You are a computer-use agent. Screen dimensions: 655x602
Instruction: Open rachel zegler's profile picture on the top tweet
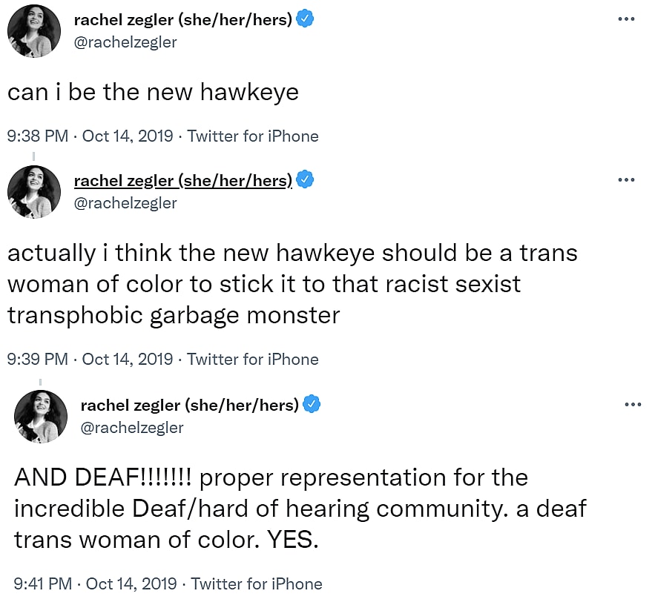coord(33,31)
